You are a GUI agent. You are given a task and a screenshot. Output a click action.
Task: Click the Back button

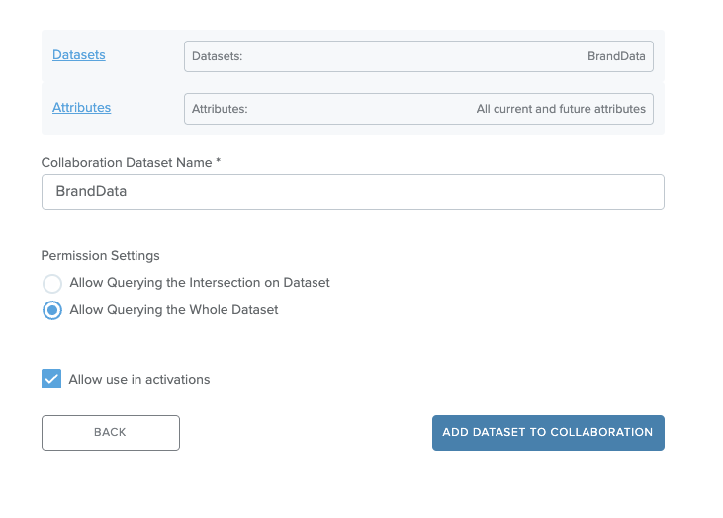click(111, 433)
